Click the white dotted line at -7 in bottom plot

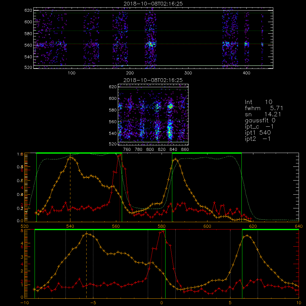(x=65, y=264)
